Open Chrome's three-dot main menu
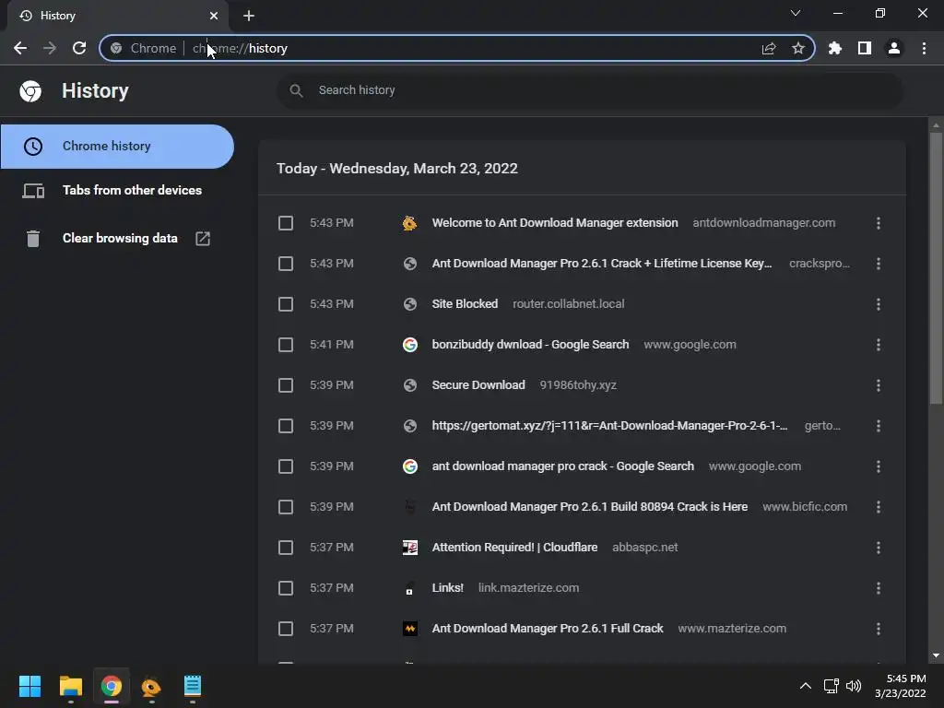944x708 pixels. (924, 48)
